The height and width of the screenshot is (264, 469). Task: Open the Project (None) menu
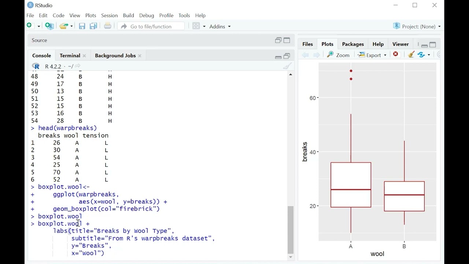(x=417, y=26)
